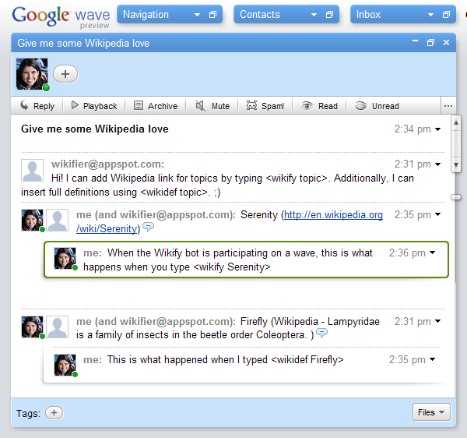
Task: Mark the wave as Spam
Action: (x=265, y=106)
